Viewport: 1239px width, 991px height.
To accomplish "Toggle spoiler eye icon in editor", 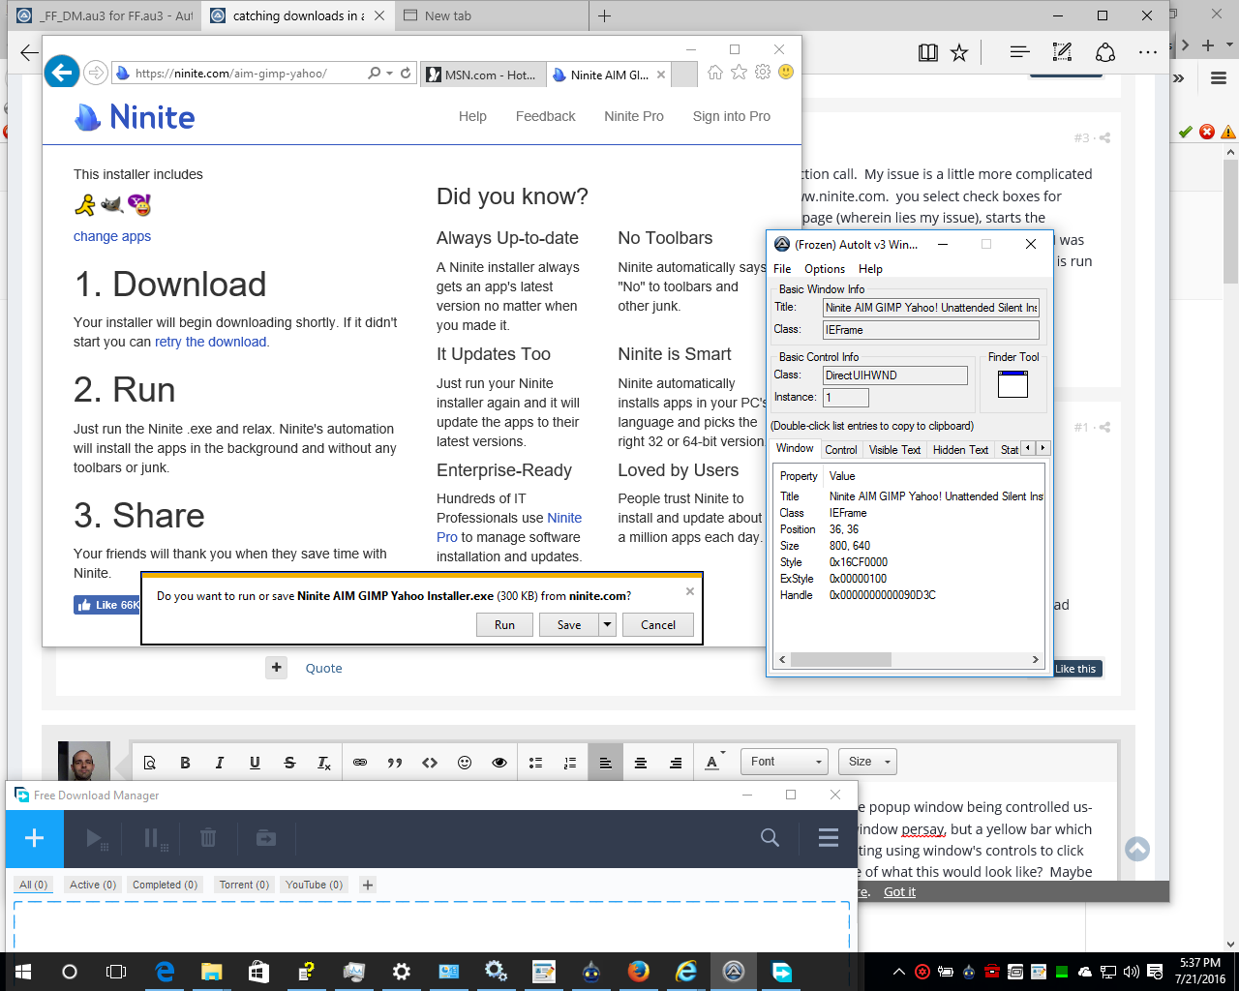I will coord(499,763).
